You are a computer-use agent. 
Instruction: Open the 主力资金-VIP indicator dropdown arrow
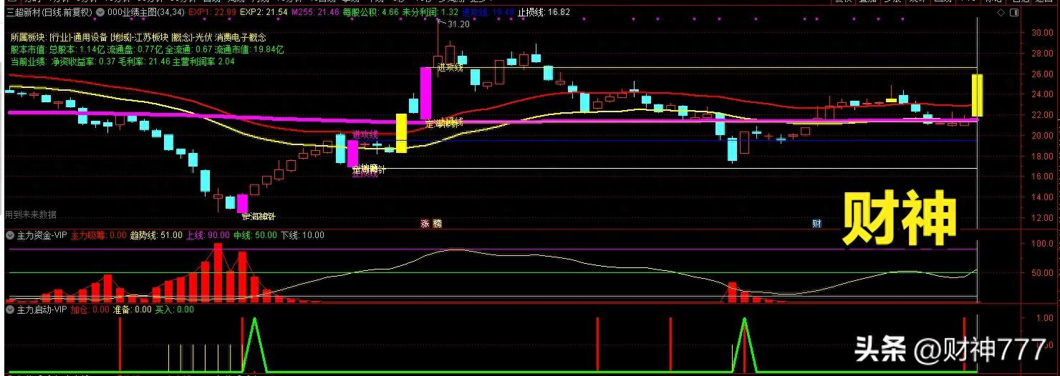pos(10,235)
